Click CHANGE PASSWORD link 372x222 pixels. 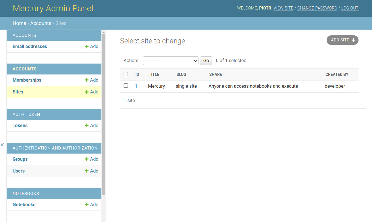[317, 8]
